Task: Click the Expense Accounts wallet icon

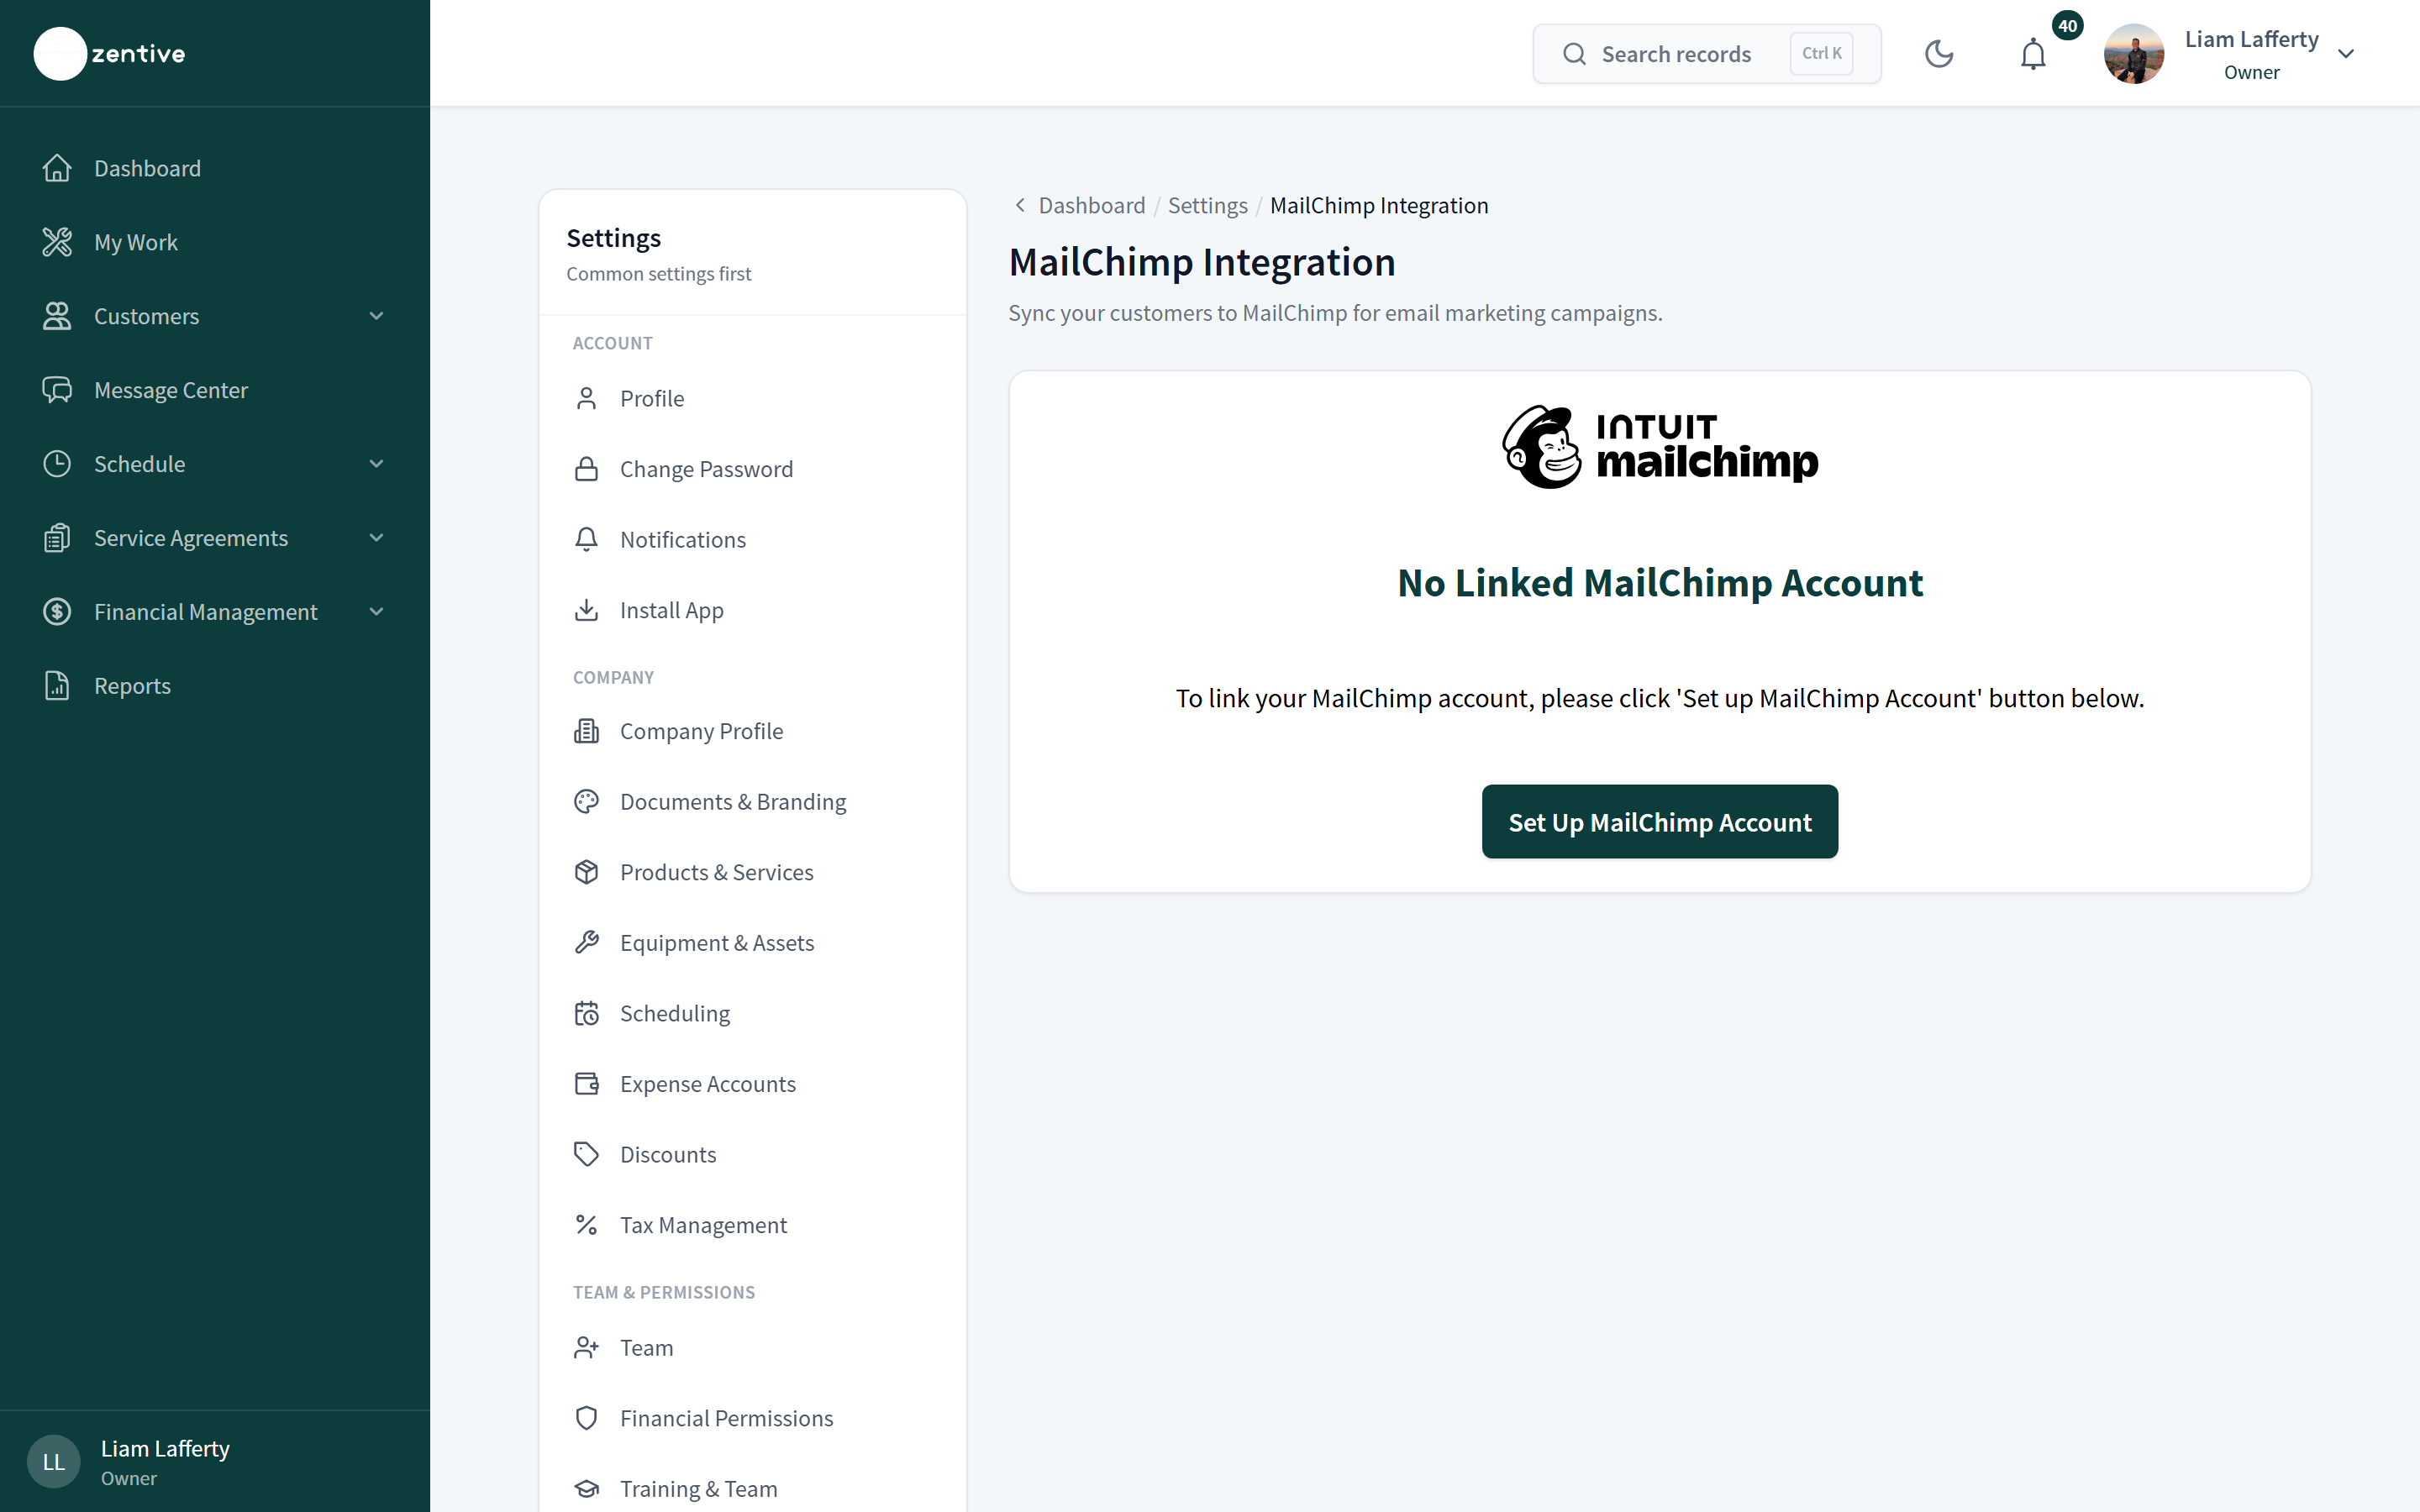Action: 587,1084
